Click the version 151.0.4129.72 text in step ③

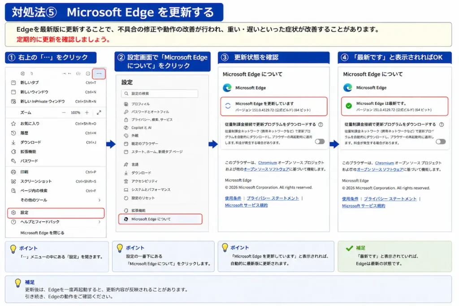273,110
